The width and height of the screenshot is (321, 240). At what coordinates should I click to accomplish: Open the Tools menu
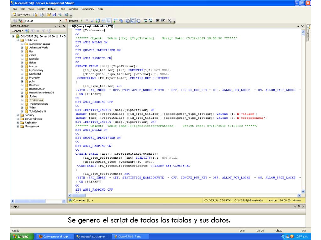(62, 9)
